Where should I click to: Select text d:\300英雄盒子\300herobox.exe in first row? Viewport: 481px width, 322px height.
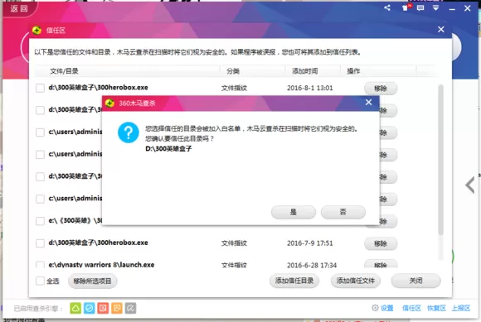[x=98, y=88]
